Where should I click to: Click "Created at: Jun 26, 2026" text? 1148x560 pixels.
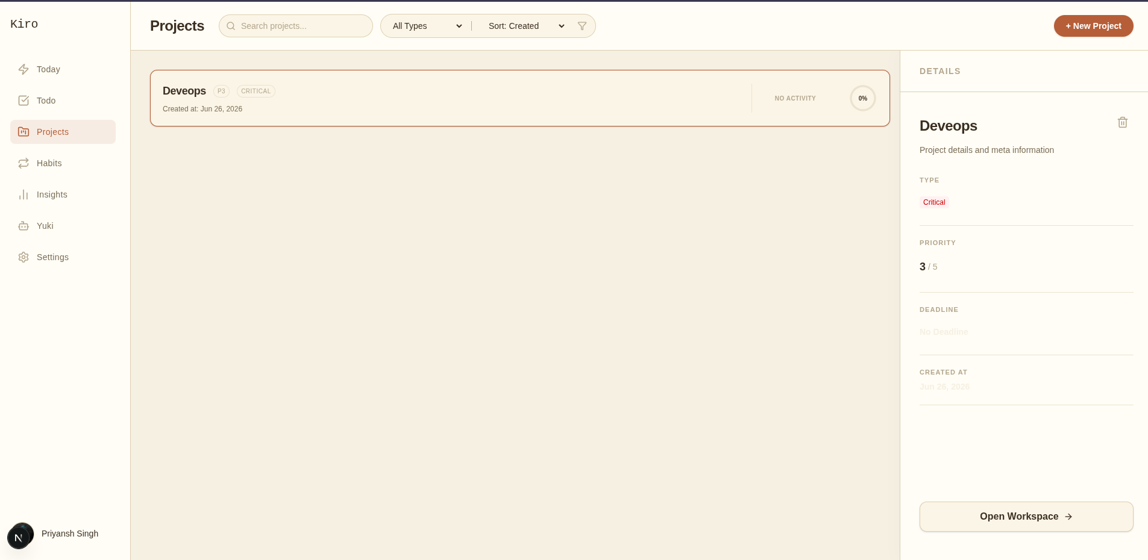tap(202, 109)
